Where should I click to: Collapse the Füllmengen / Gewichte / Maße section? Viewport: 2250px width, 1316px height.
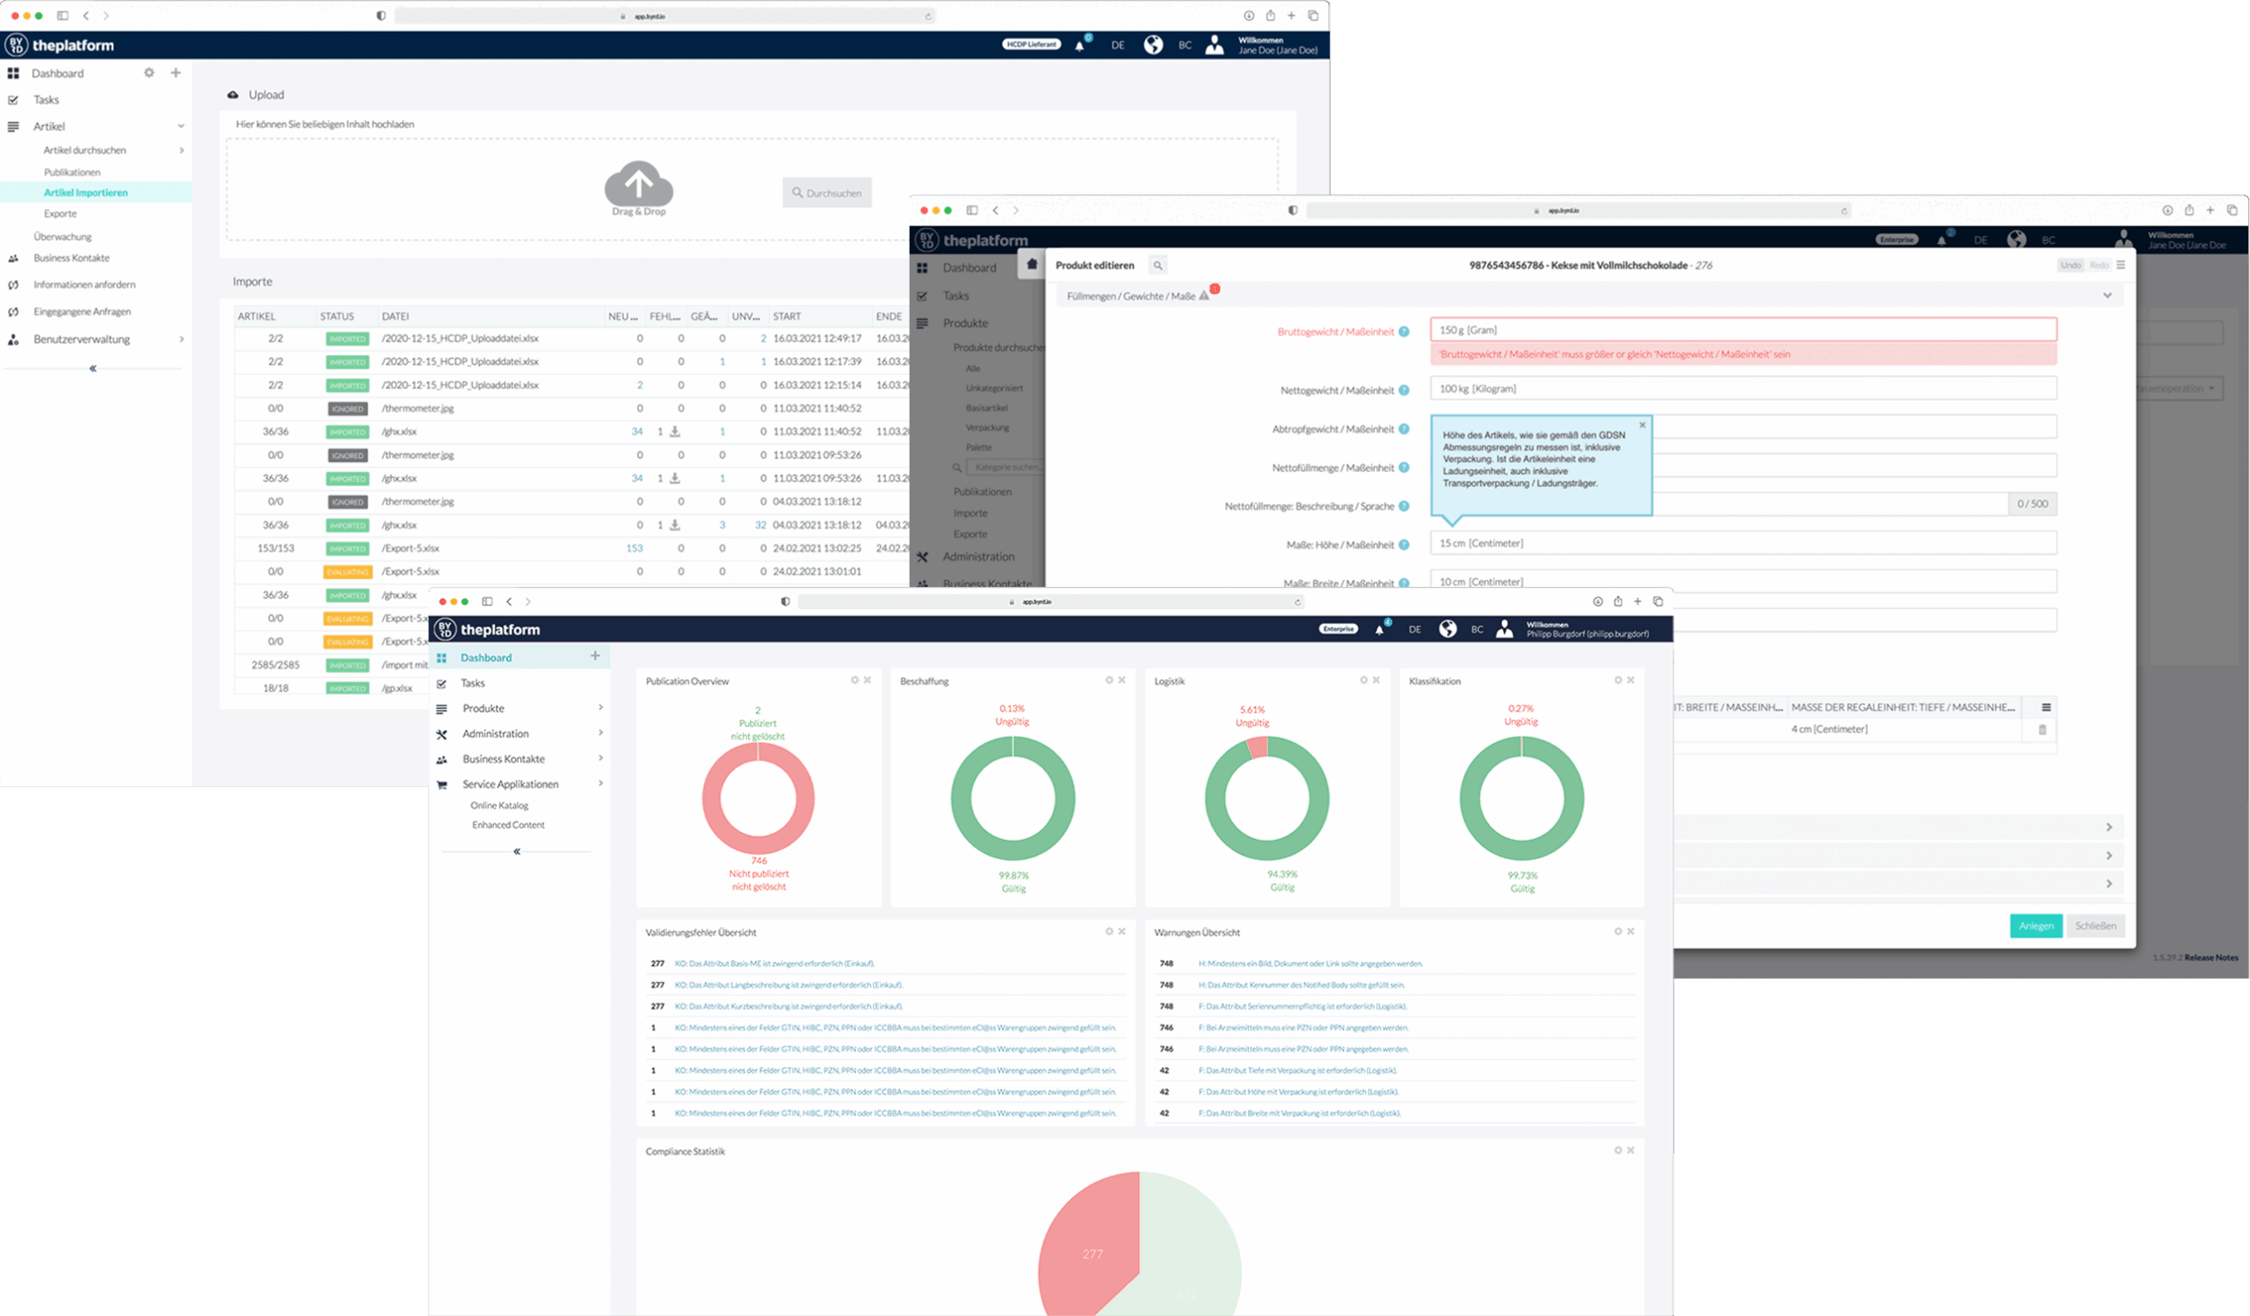[2107, 295]
